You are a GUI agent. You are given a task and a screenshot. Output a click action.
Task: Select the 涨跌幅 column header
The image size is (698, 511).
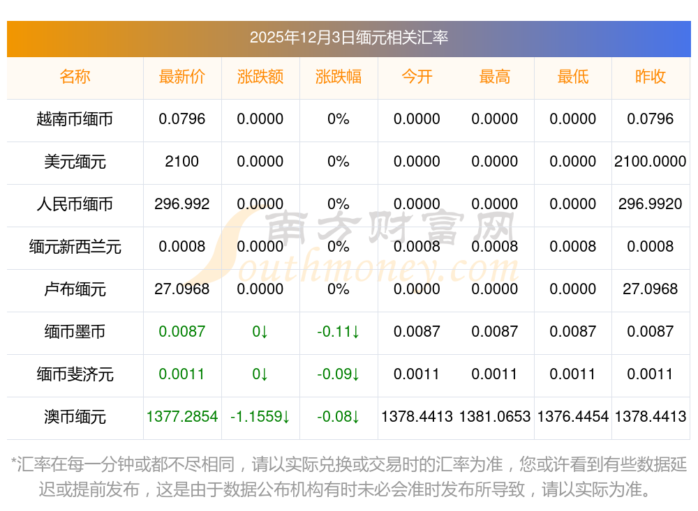(x=339, y=77)
